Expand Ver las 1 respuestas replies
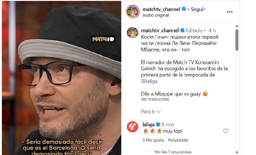This screenshot has height=155, width=256. pos(173,152)
